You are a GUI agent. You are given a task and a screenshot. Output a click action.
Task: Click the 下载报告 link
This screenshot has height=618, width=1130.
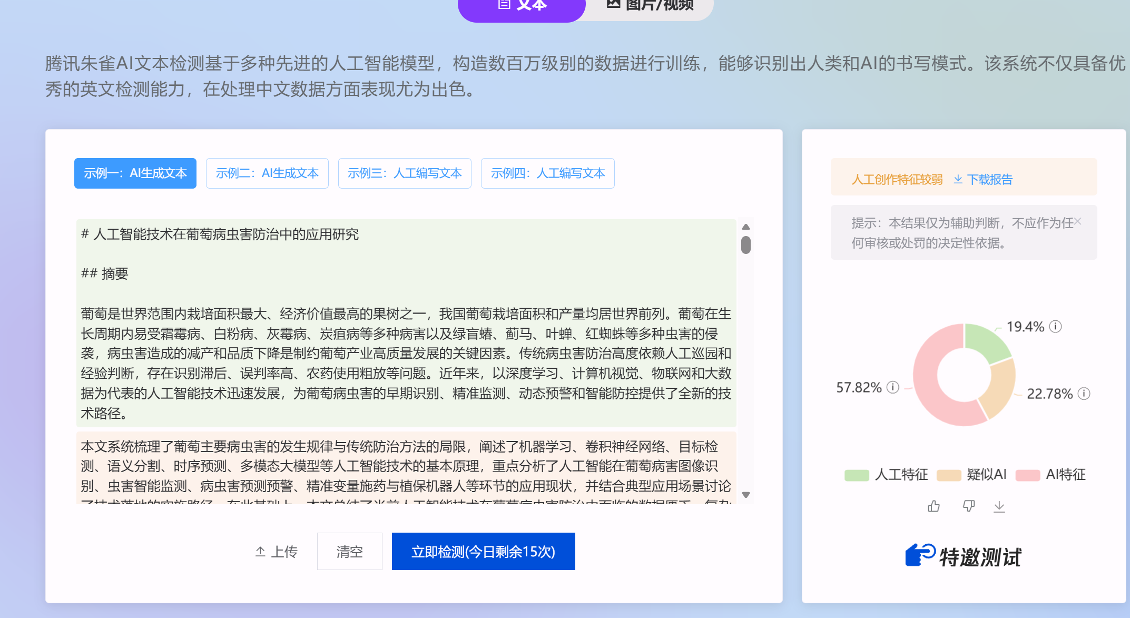[x=990, y=179]
